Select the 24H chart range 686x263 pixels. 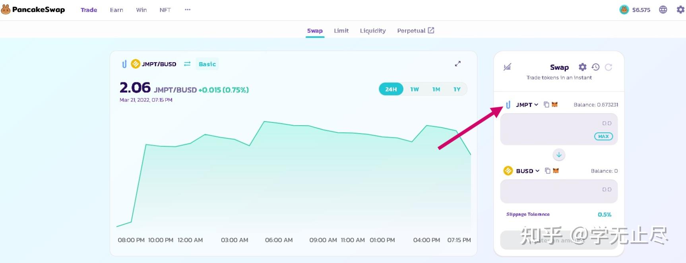click(391, 89)
